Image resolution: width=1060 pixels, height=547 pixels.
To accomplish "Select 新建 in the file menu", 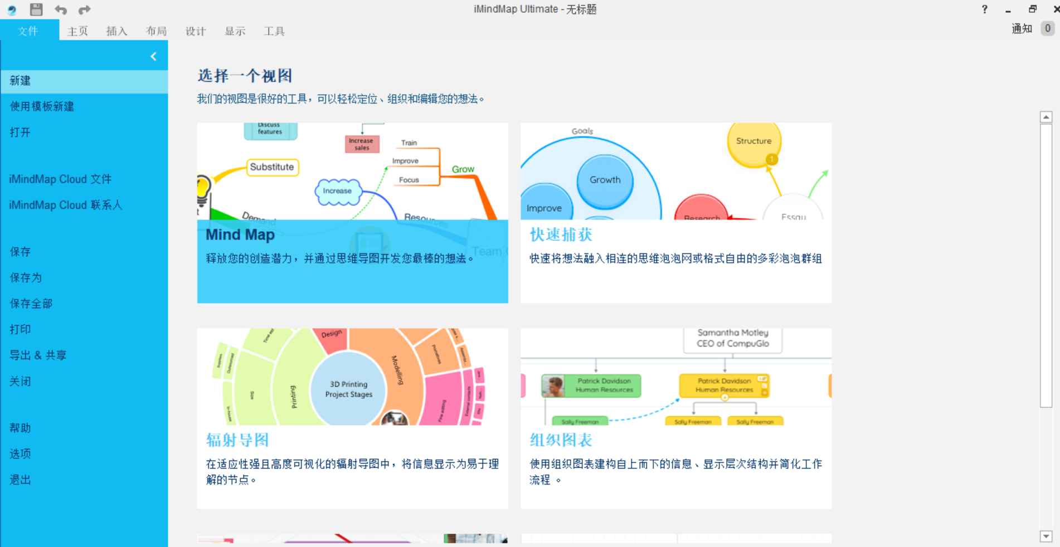I will (x=84, y=81).
